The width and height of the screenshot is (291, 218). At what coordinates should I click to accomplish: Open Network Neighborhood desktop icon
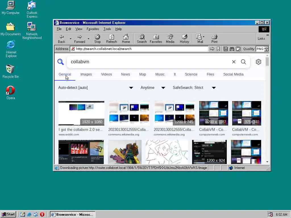coord(32,31)
